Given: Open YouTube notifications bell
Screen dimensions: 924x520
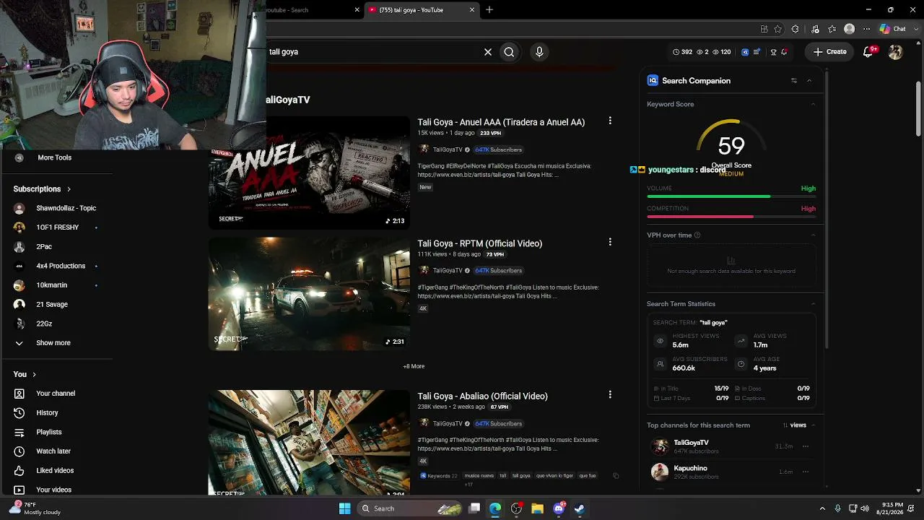Looking at the screenshot, I should point(869,52).
